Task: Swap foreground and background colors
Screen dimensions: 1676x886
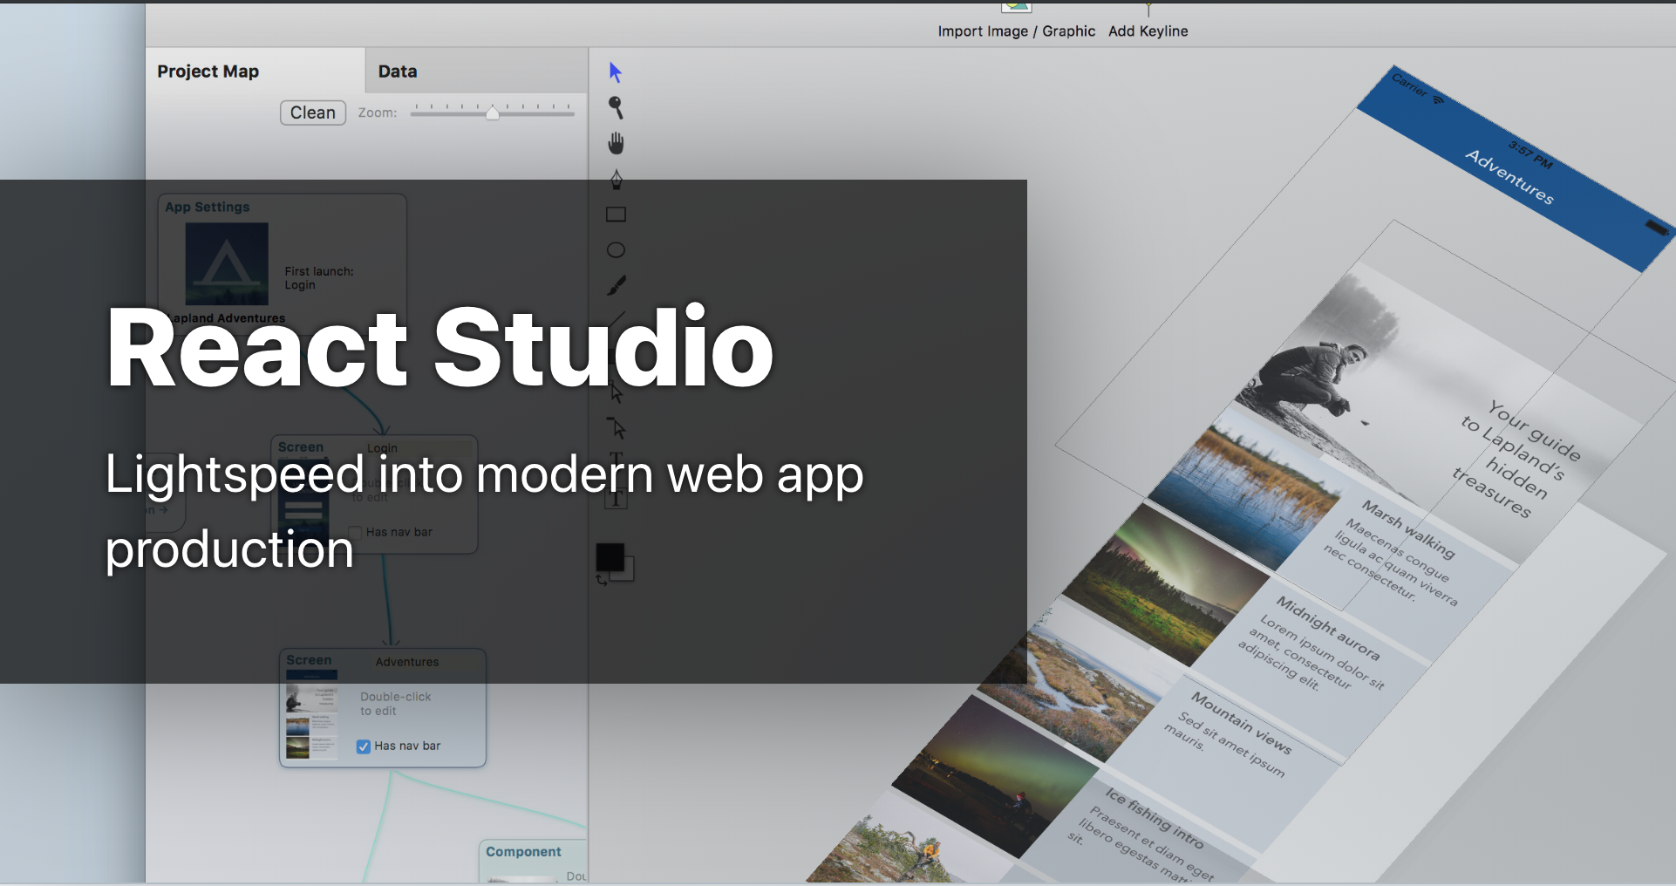Action: (x=602, y=580)
